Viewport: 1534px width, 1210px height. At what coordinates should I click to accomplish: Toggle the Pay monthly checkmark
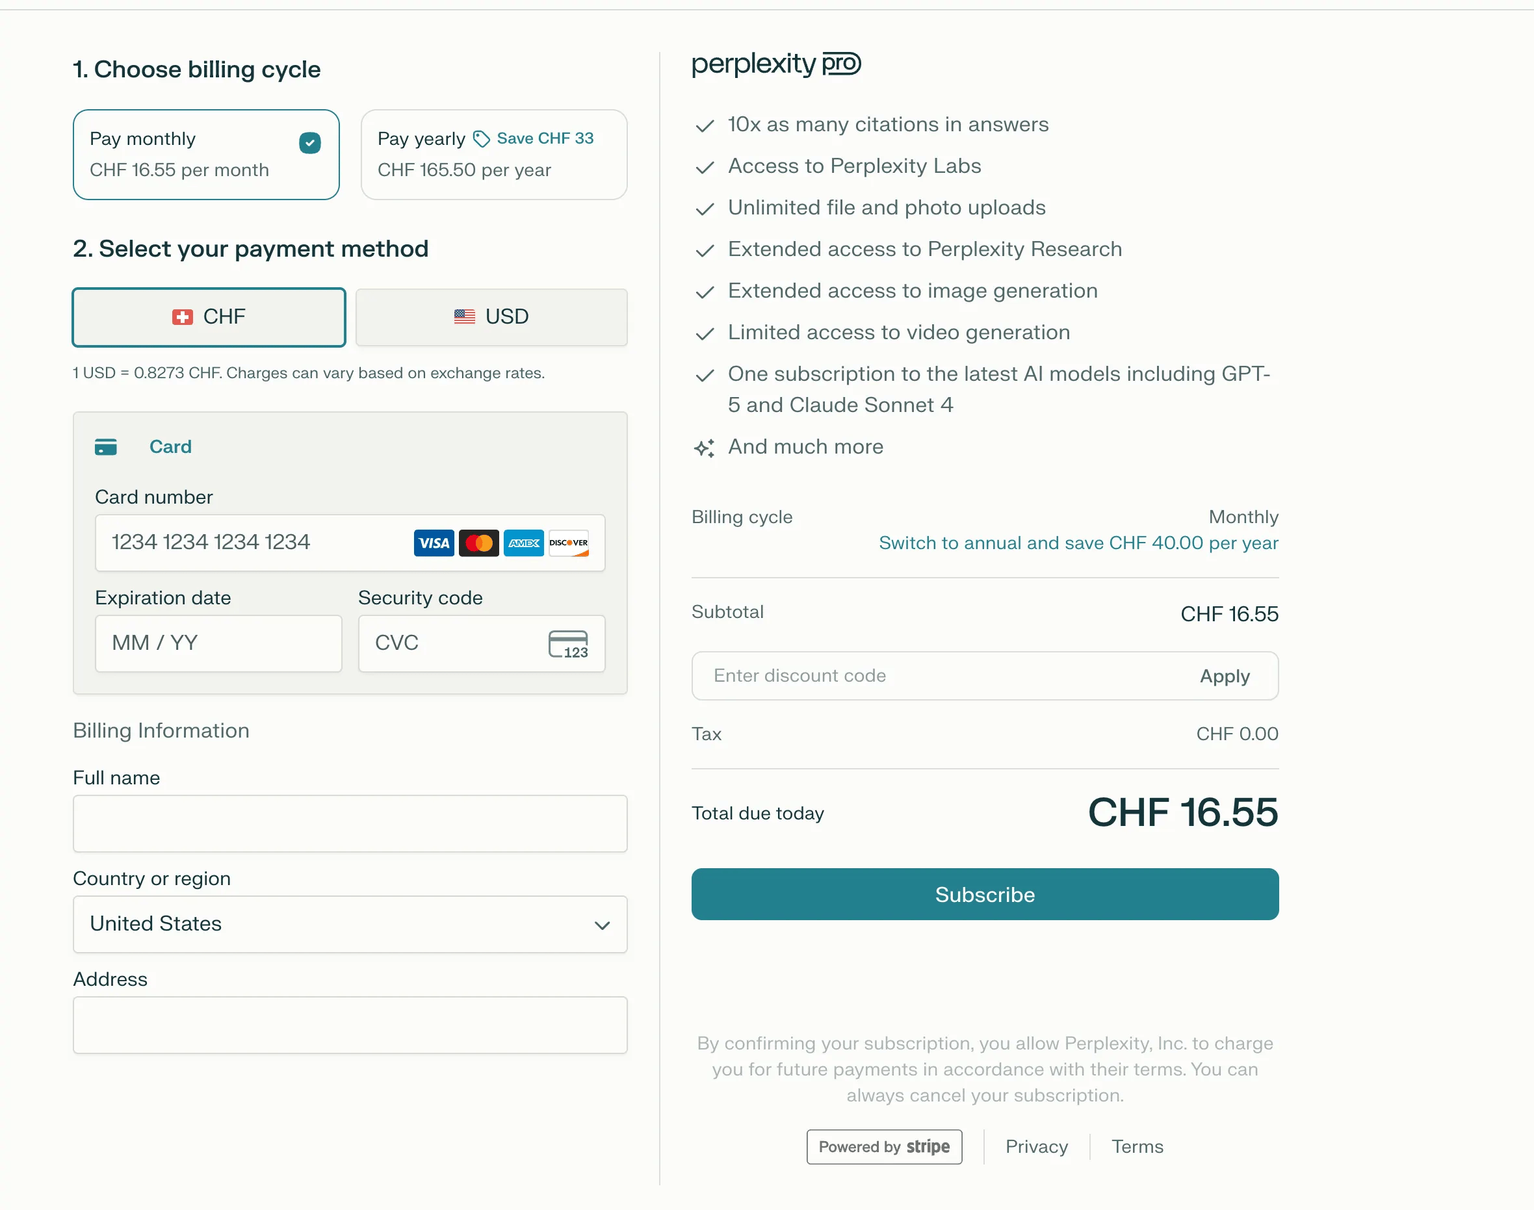pyautogui.click(x=309, y=143)
